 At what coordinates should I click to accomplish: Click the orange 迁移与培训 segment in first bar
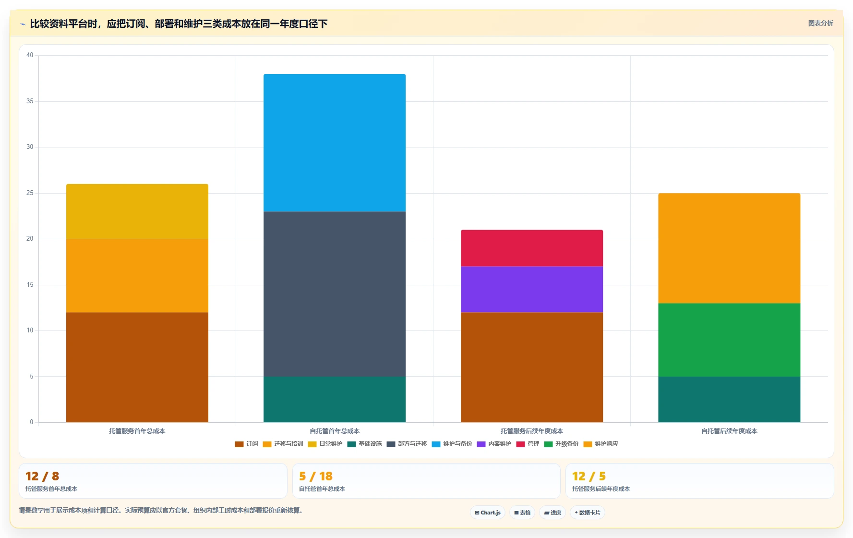137,276
